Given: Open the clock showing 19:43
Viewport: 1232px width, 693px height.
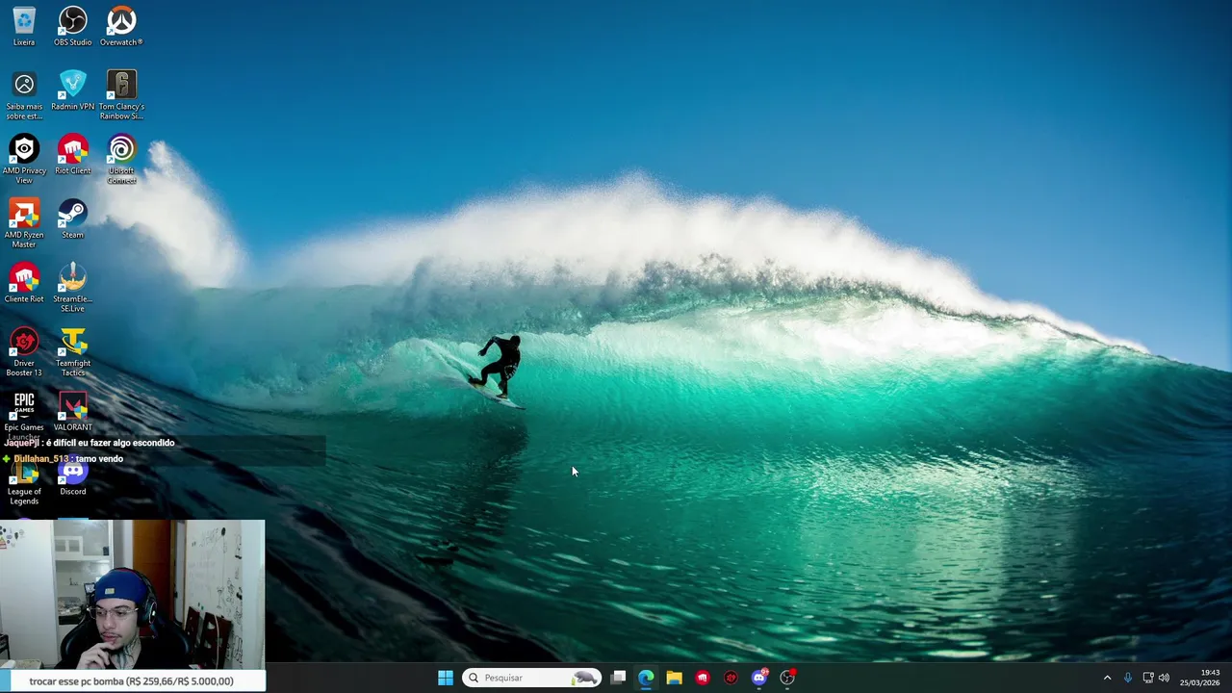Looking at the screenshot, I should [x=1199, y=678].
